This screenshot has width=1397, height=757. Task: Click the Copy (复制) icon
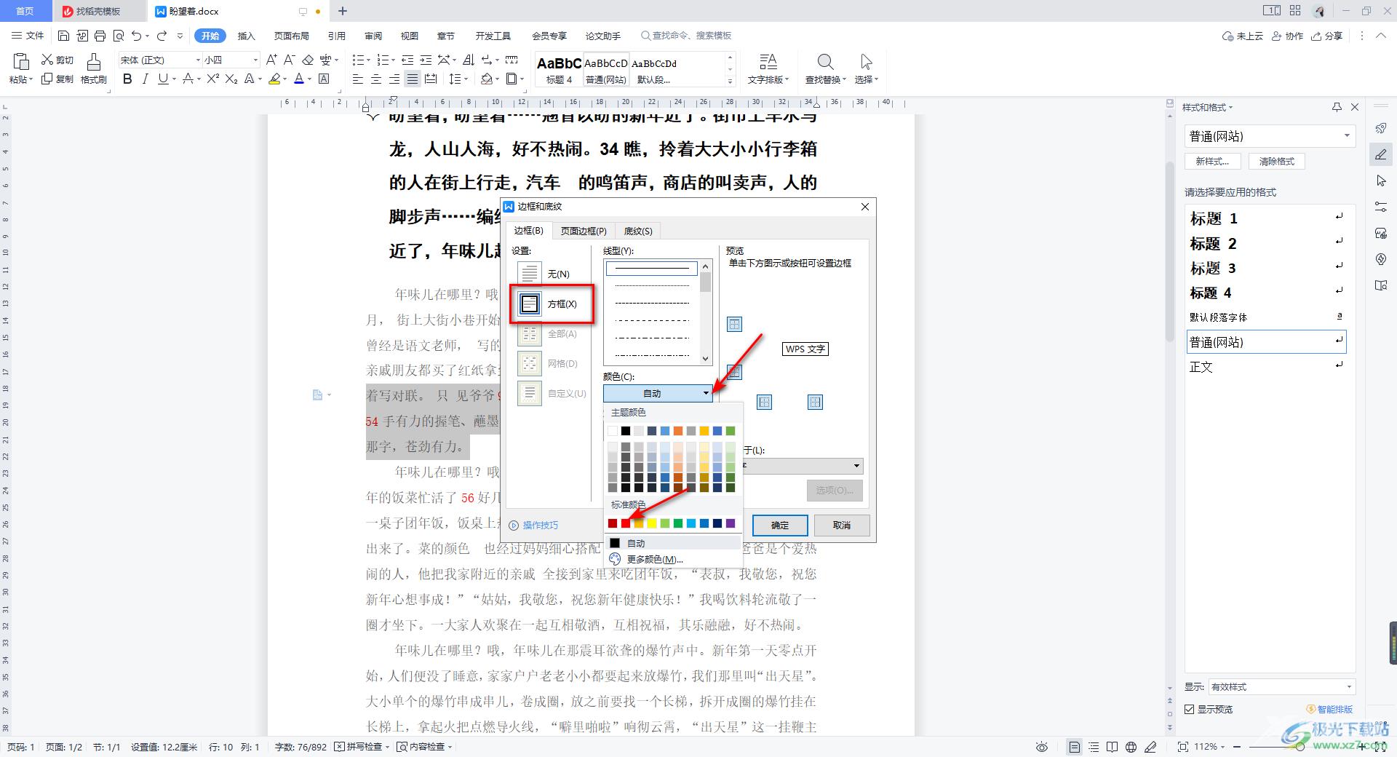click(x=47, y=79)
